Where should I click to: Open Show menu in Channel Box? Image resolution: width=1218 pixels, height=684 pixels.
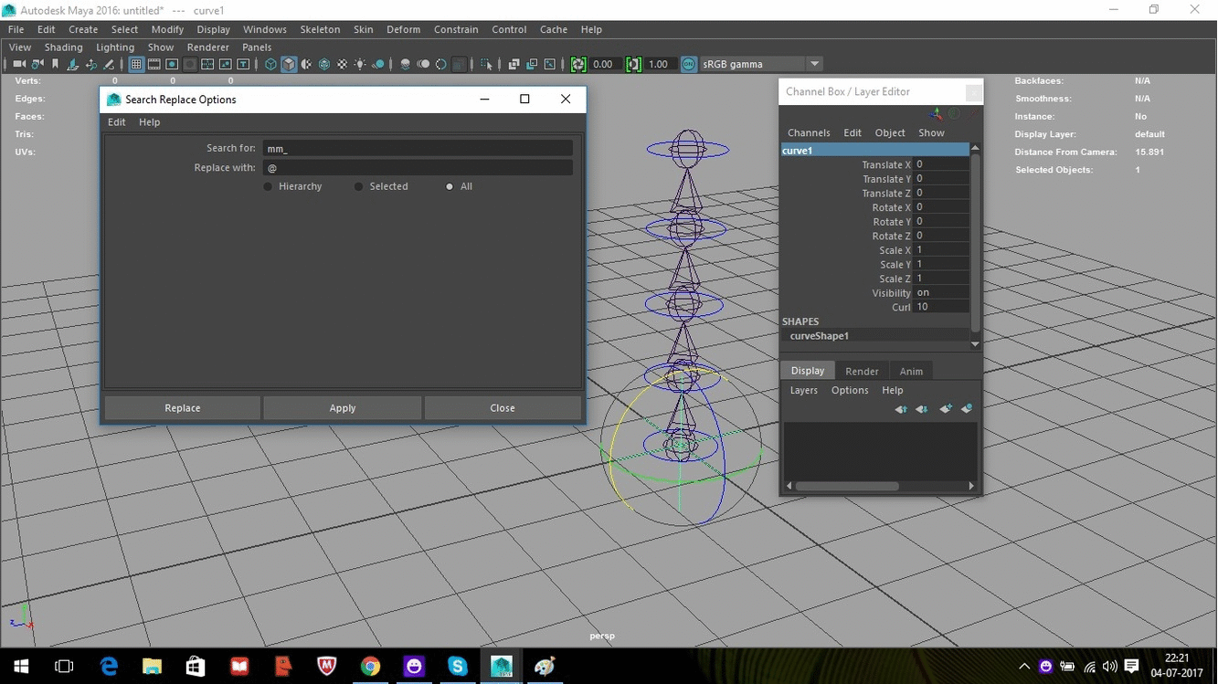(x=931, y=132)
